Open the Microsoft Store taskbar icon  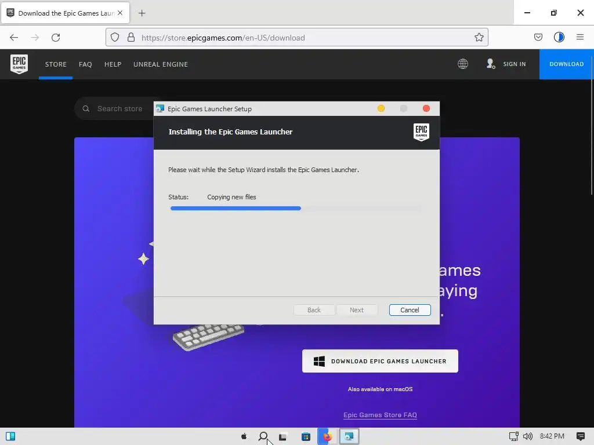coord(306,437)
